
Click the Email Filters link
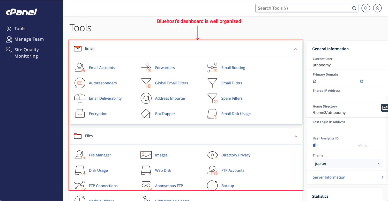click(x=232, y=83)
